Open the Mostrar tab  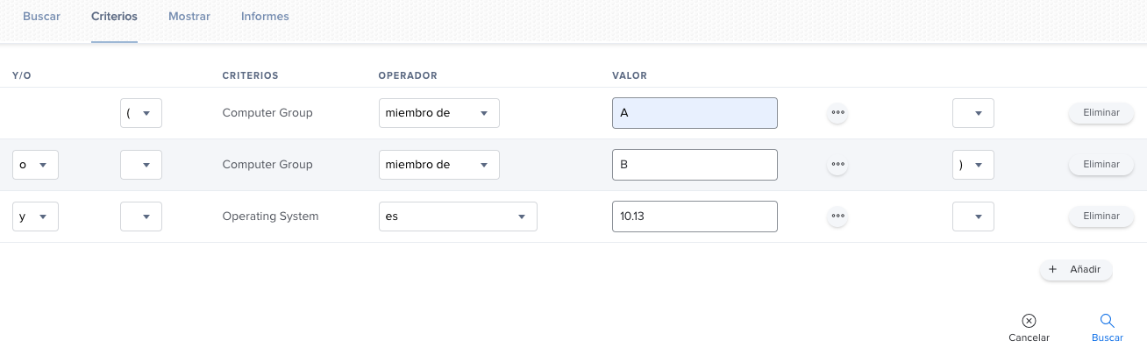tap(189, 17)
